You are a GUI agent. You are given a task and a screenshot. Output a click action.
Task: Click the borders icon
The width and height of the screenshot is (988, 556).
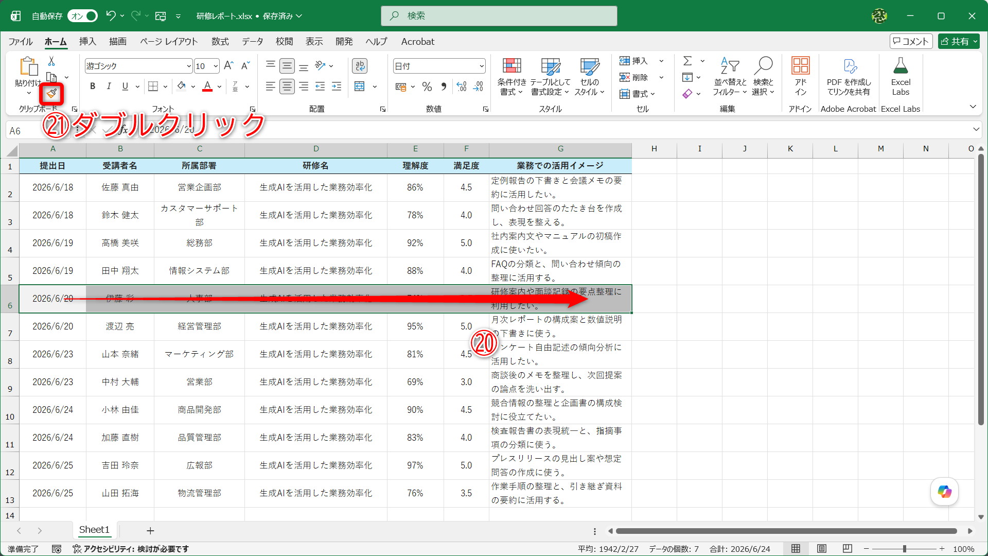tap(153, 86)
